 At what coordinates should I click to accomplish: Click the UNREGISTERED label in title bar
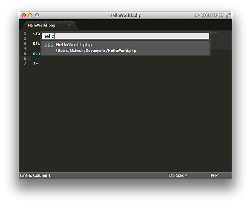[x=209, y=15]
